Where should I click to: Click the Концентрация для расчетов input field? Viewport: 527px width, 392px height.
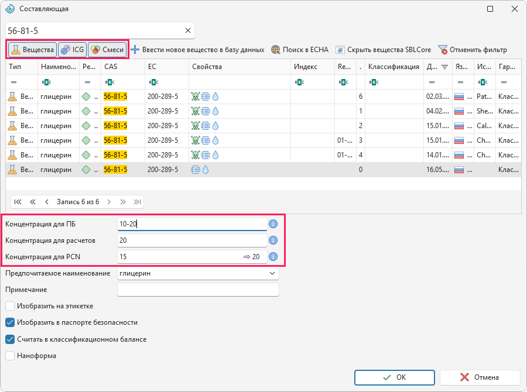pyautogui.click(x=192, y=240)
